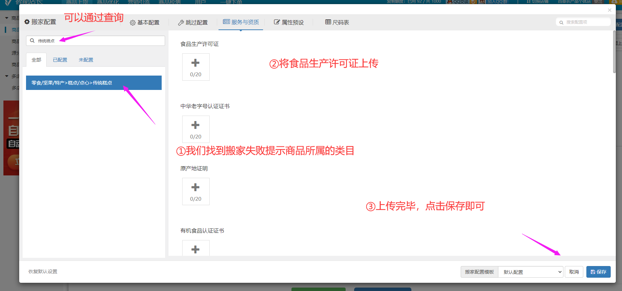Close the dialog with the X icon

point(609,10)
